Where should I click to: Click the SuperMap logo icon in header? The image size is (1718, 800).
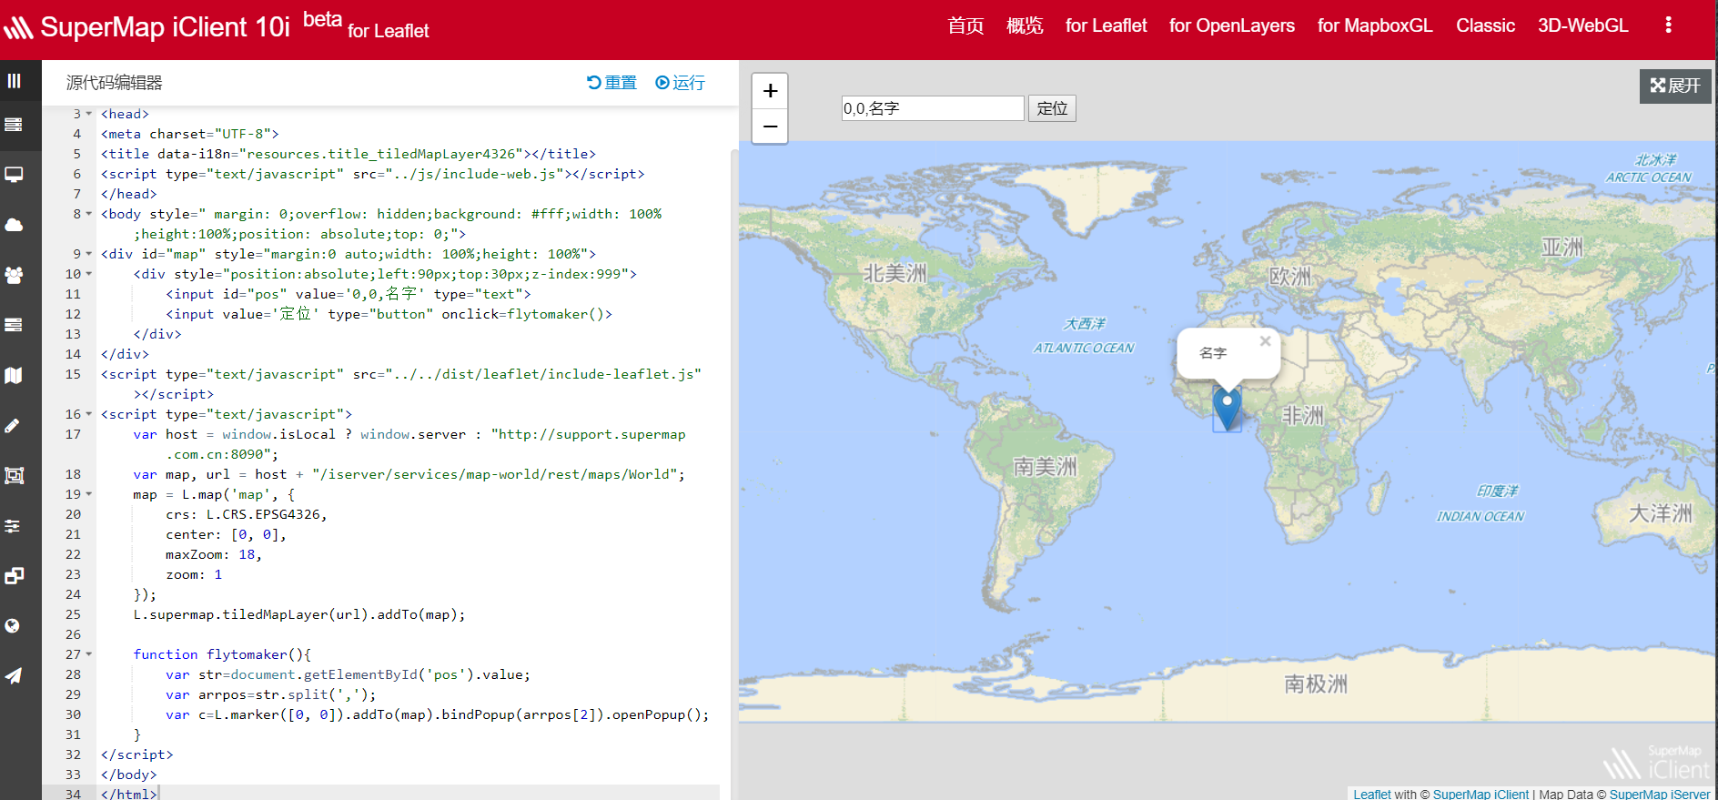pos(18,28)
